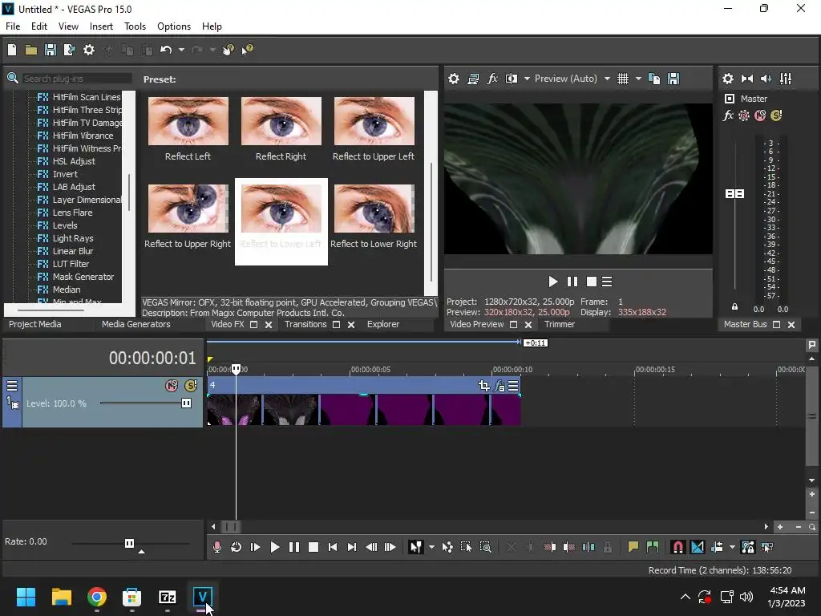Image resolution: width=821 pixels, height=616 pixels.
Task: Click Downmix Output icon in Master Bus
Action: [x=747, y=79]
